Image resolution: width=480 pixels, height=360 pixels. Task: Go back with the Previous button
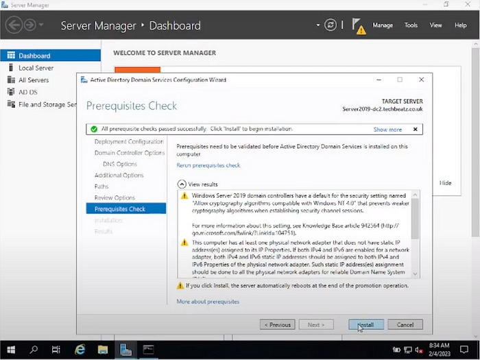277,324
